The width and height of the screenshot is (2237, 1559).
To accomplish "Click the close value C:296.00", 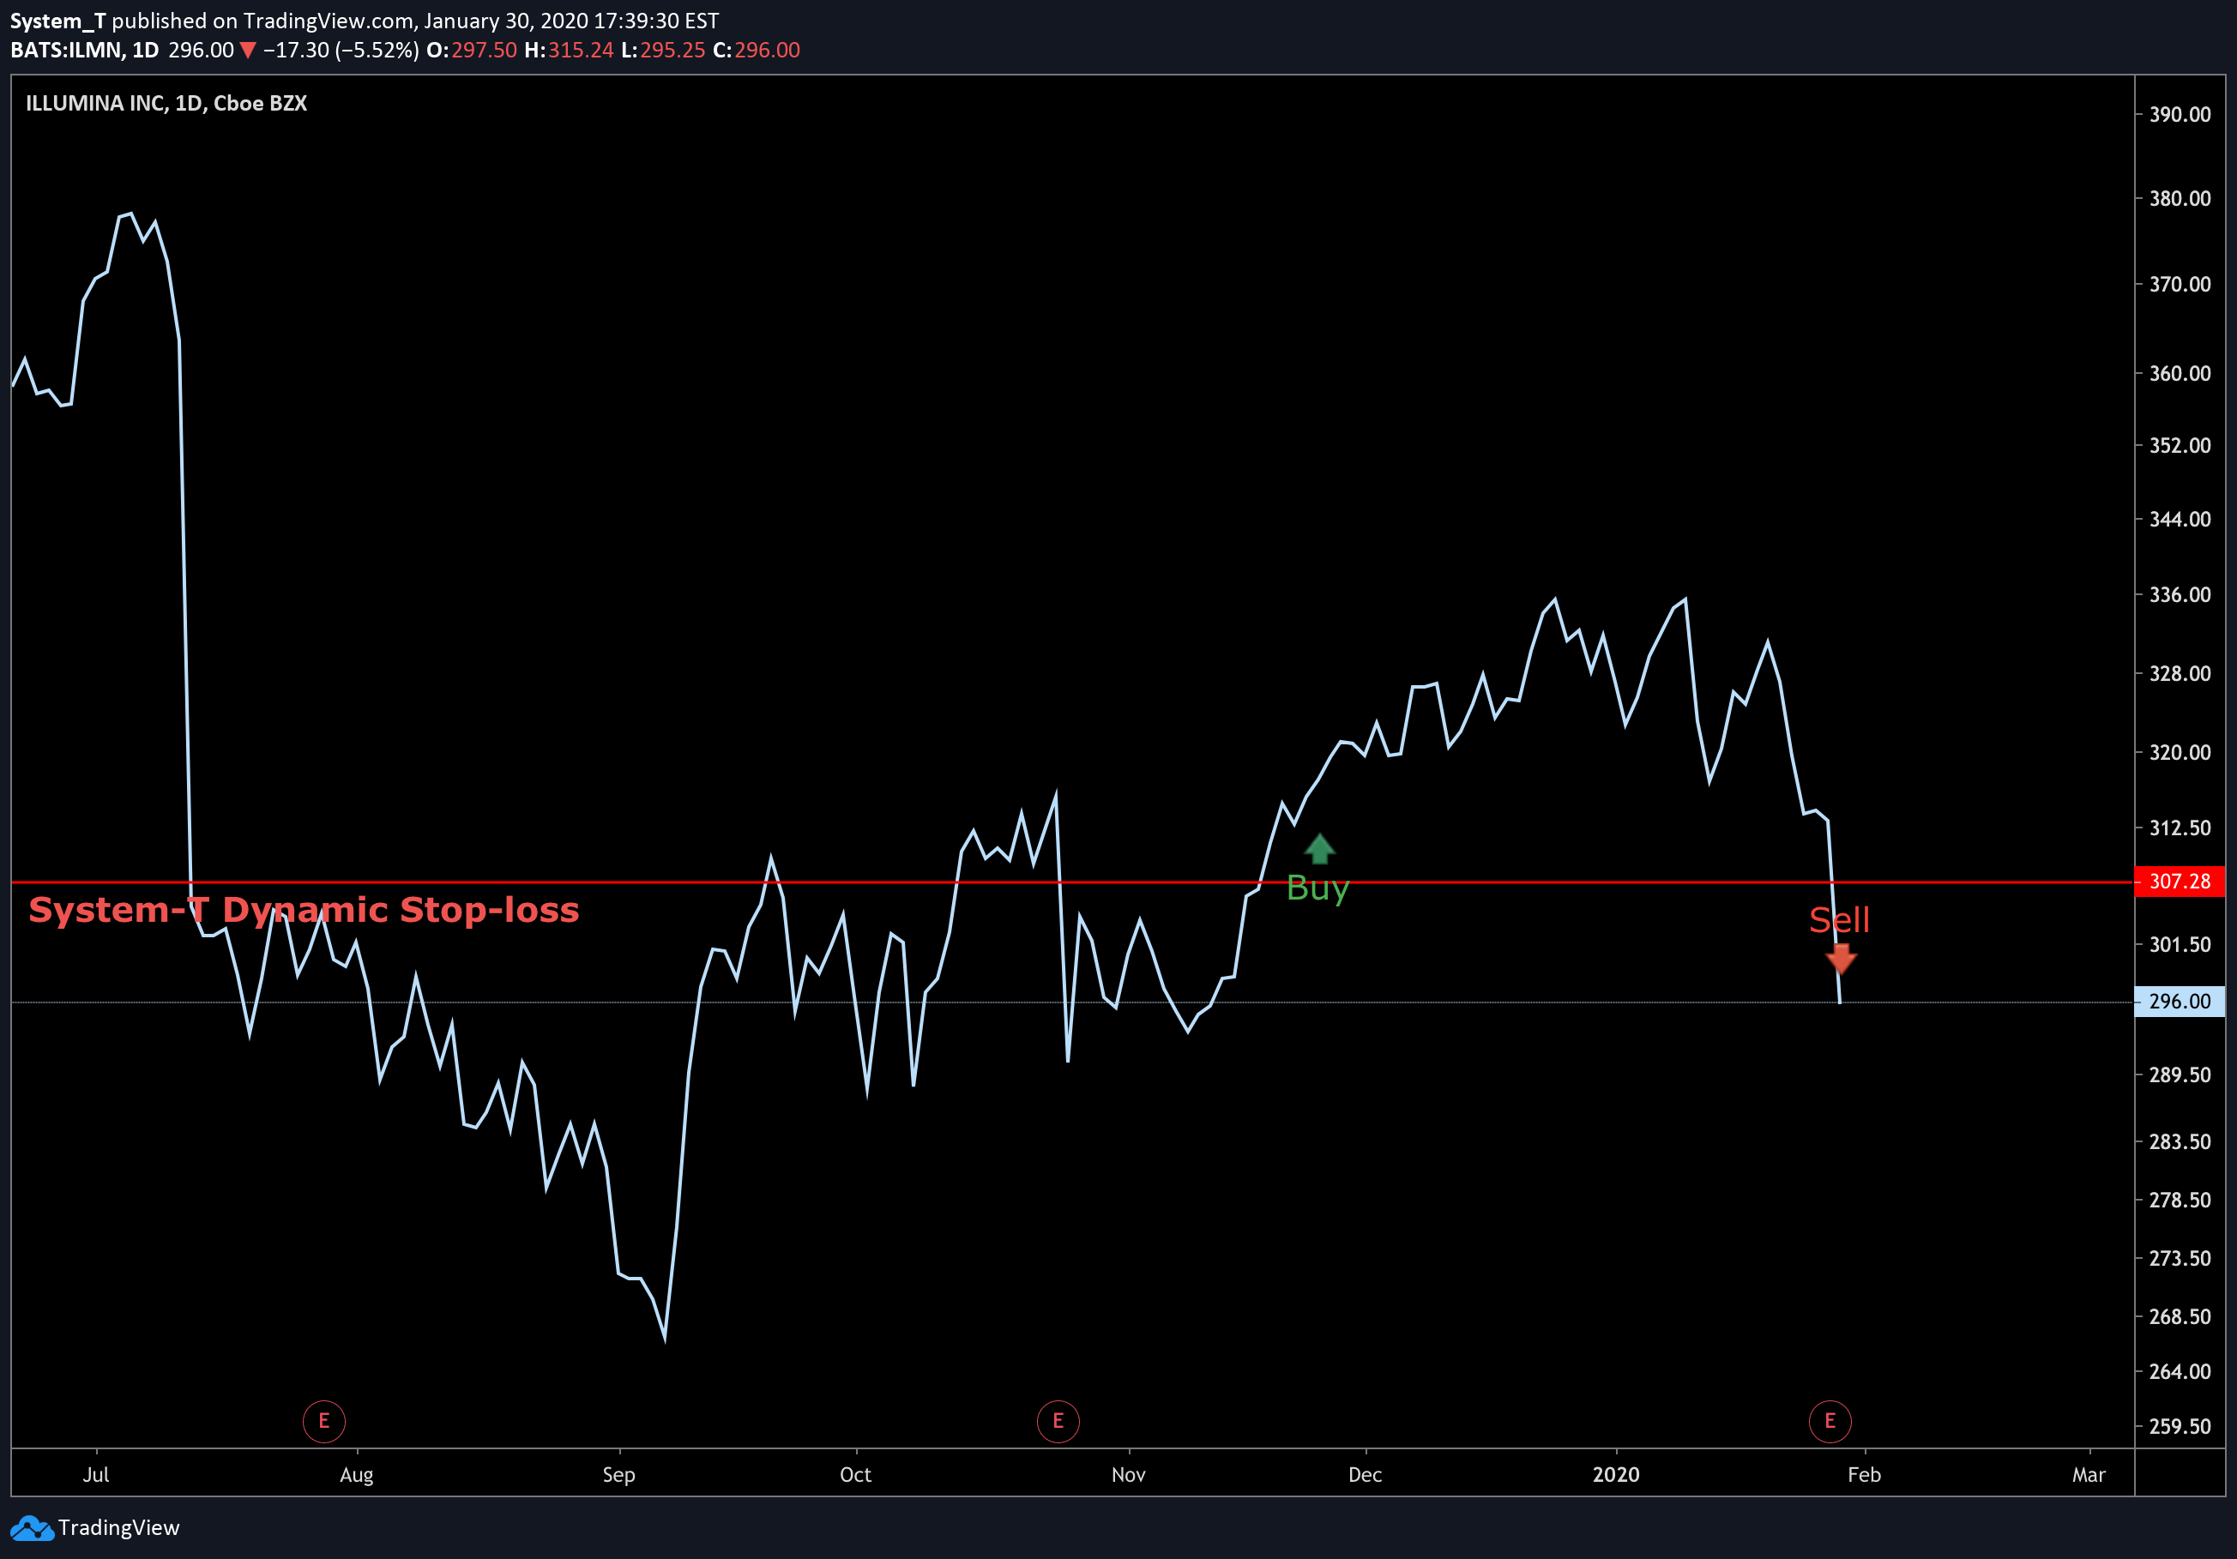I will pyautogui.click(x=756, y=50).
